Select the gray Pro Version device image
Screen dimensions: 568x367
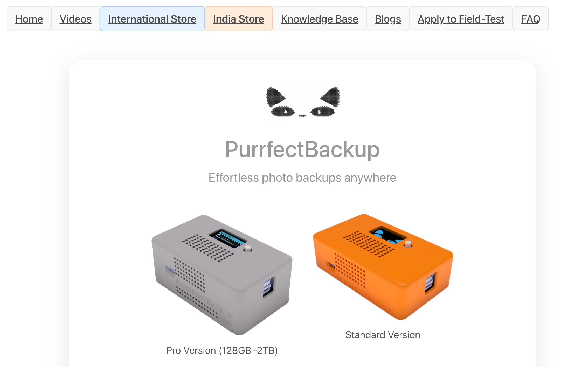(222, 275)
